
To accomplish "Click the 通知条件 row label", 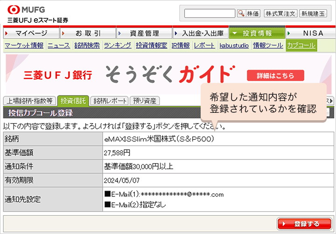I will point(19,166).
